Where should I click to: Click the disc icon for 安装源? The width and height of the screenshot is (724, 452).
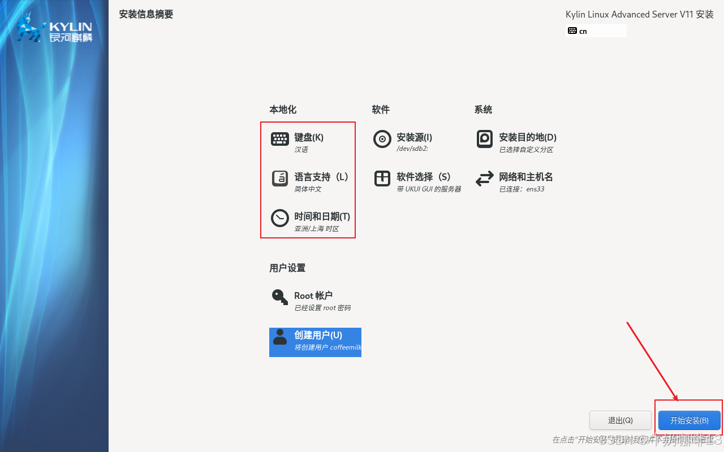point(382,139)
